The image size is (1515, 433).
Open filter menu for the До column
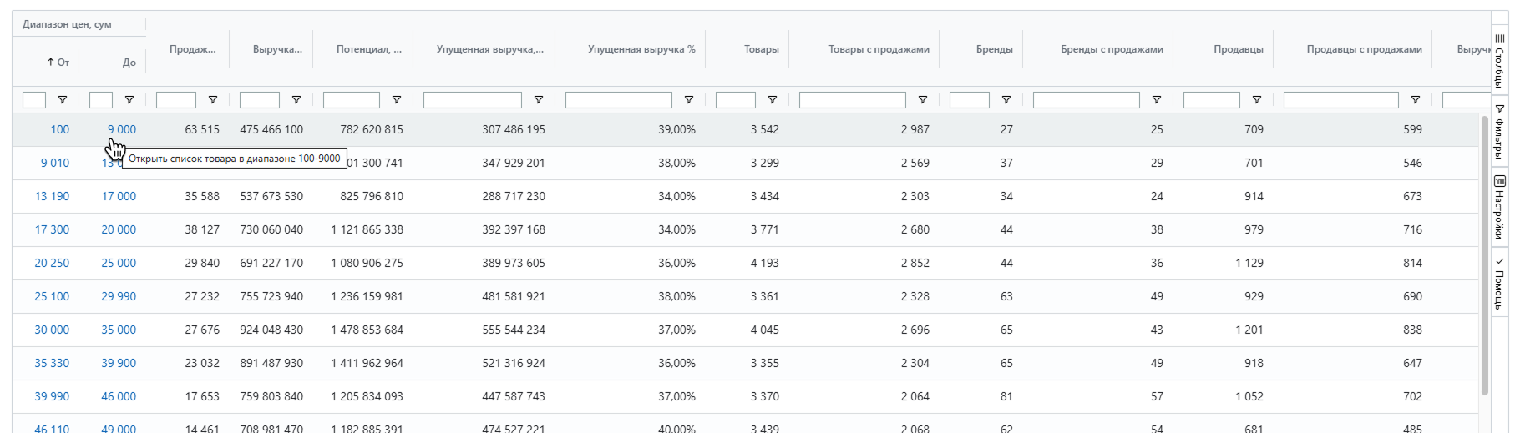pos(129,100)
